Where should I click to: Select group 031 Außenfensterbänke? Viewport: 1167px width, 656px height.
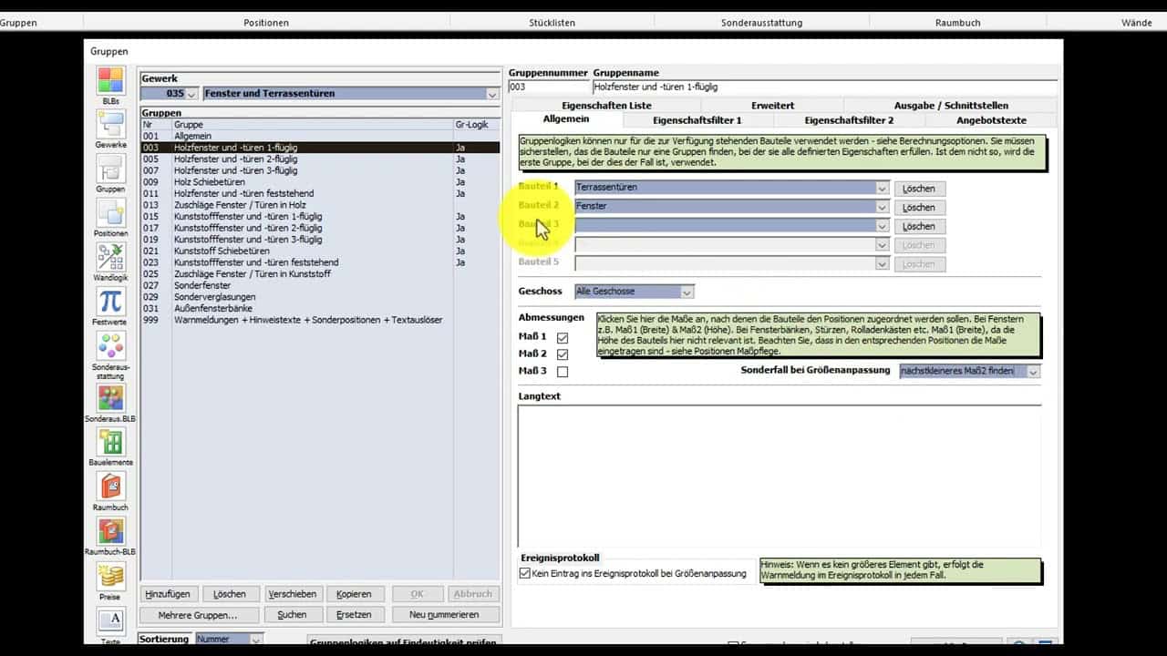(x=320, y=309)
